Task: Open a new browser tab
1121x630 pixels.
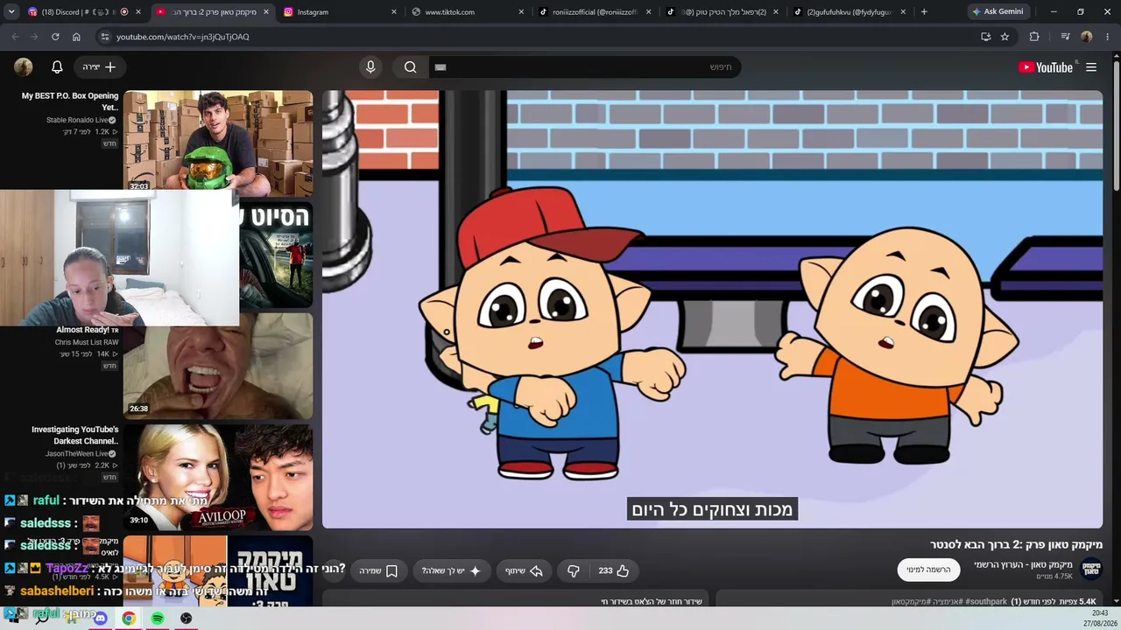Action: (x=924, y=12)
